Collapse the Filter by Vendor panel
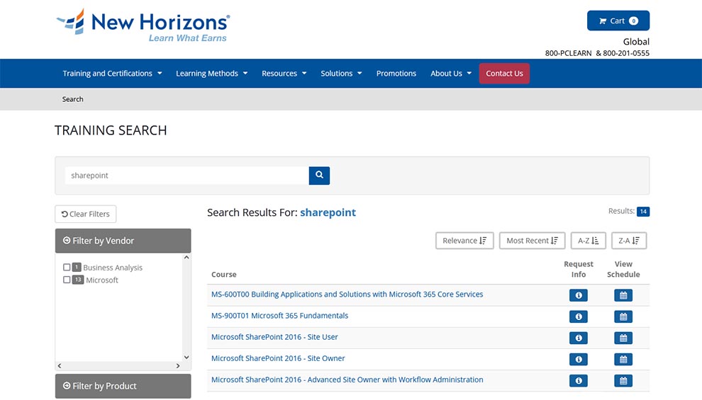The width and height of the screenshot is (702, 400). pyautogui.click(x=123, y=241)
